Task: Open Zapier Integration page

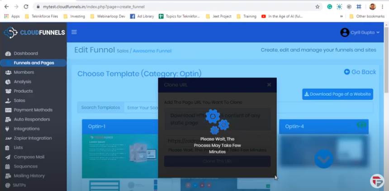Action: [33, 138]
